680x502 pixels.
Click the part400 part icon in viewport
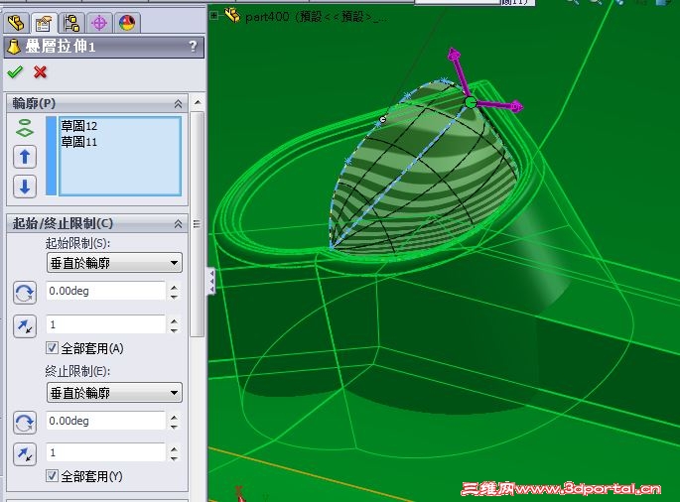pos(232,16)
